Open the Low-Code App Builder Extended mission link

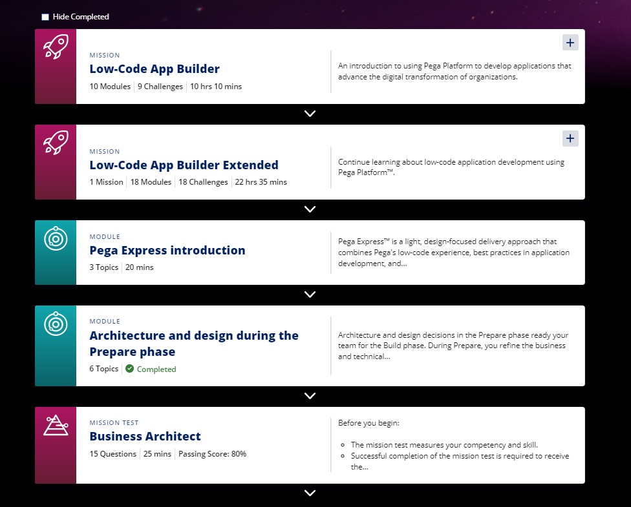pyautogui.click(x=184, y=165)
